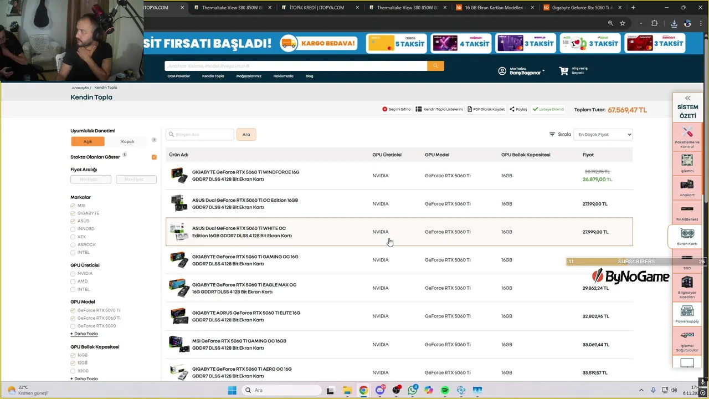
Task: Collapse the Sistem Özeti panel with the double chevron
Action: 687,98
